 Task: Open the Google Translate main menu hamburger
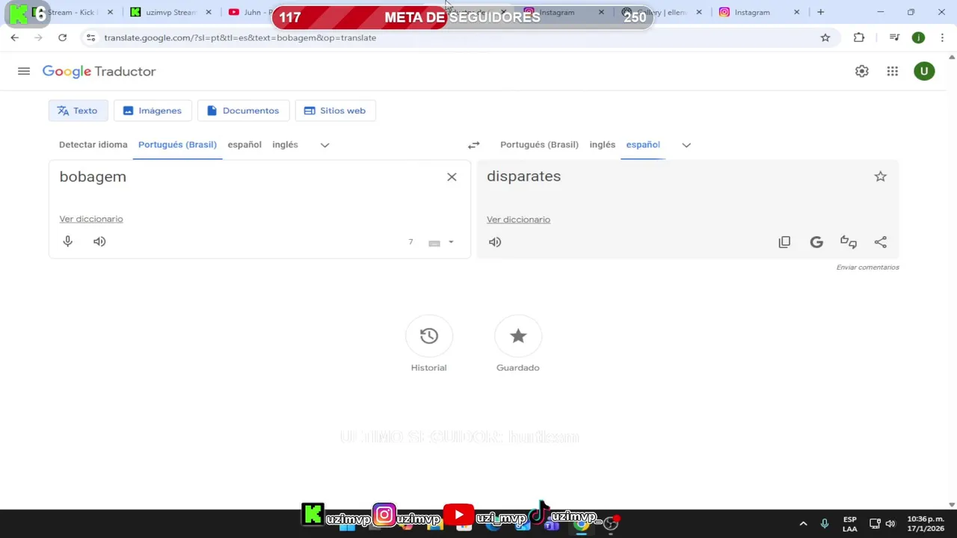point(24,71)
